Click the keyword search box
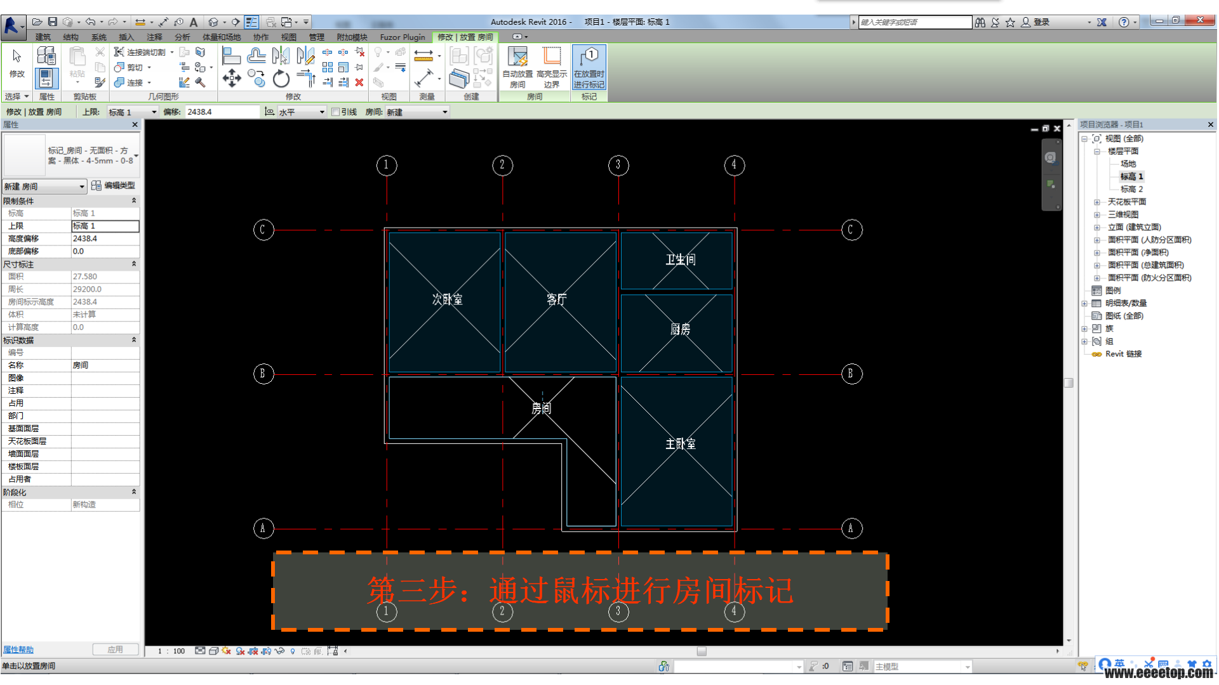The height and width of the screenshot is (685, 1219). 915,22
